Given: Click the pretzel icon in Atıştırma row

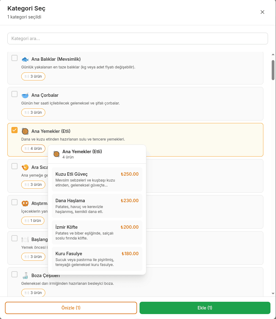Looking at the screenshot, I should 25,203.
